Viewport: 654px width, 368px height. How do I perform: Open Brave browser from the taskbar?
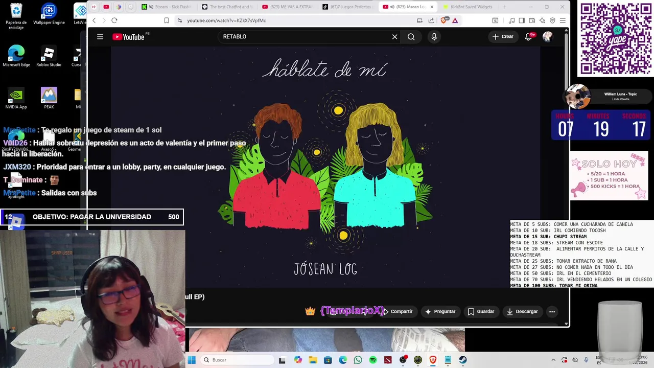click(433, 360)
